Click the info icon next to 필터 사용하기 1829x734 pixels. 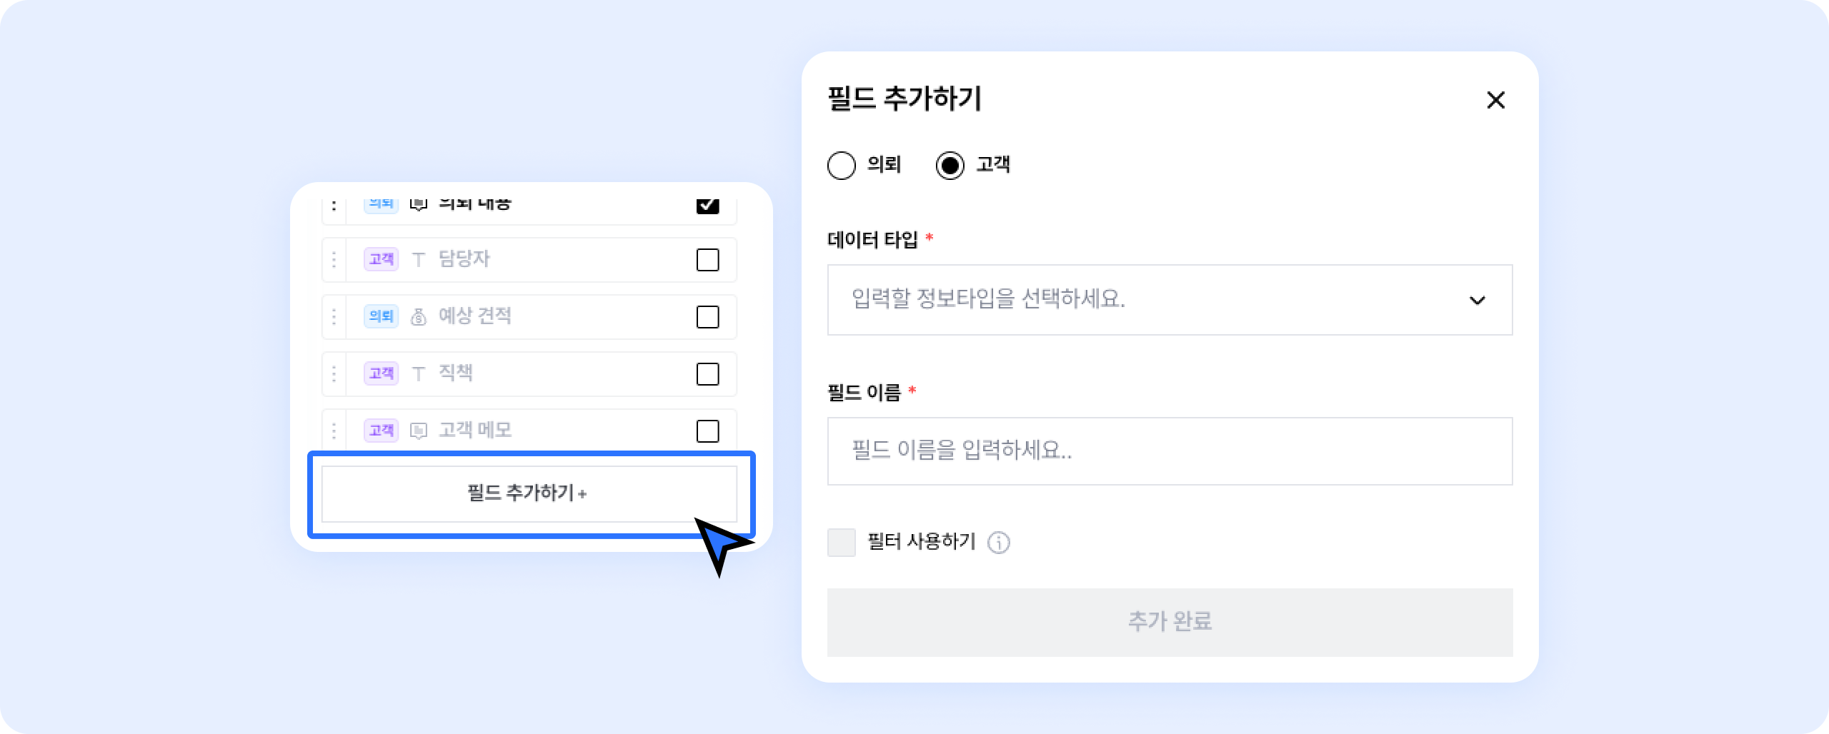pyautogui.click(x=998, y=543)
